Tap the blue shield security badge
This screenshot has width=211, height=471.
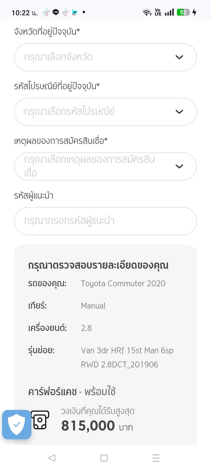[x=17, y=424]
